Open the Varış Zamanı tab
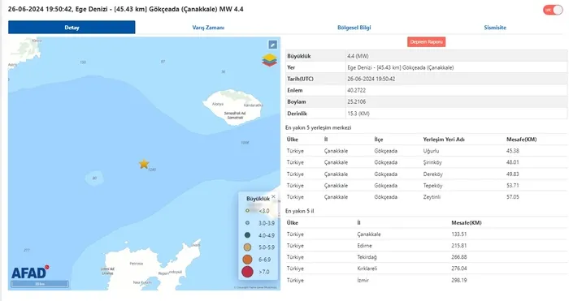Viewport: 569px width, 301px height. pos(208,28)
